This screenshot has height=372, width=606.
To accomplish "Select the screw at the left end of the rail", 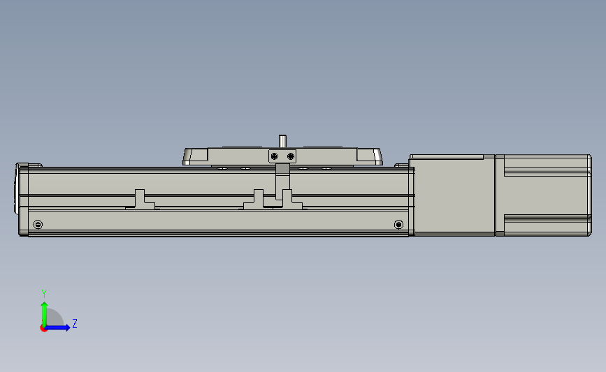I will [38, 224].
